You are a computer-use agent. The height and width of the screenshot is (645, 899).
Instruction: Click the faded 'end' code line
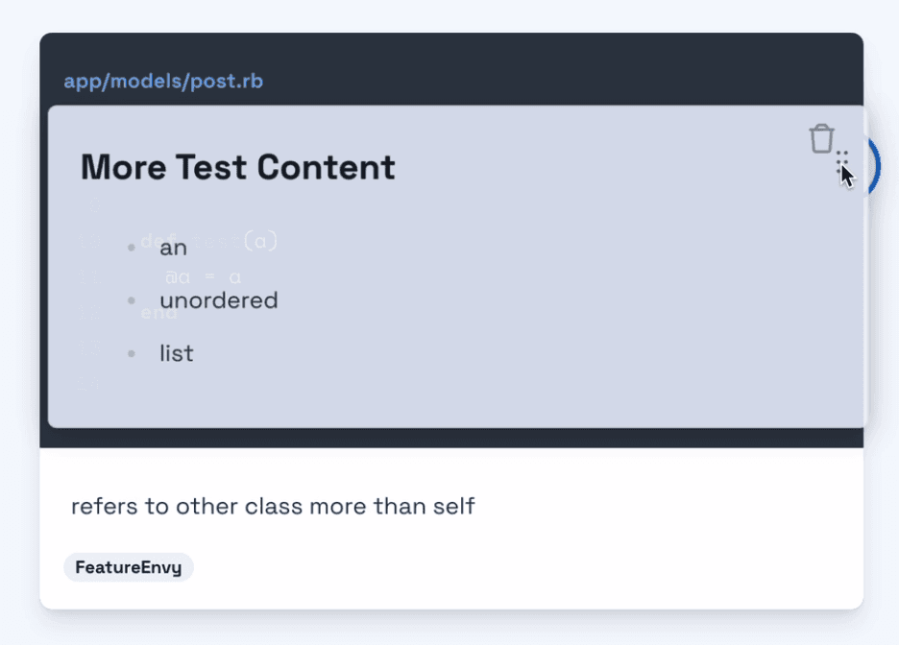158,313
